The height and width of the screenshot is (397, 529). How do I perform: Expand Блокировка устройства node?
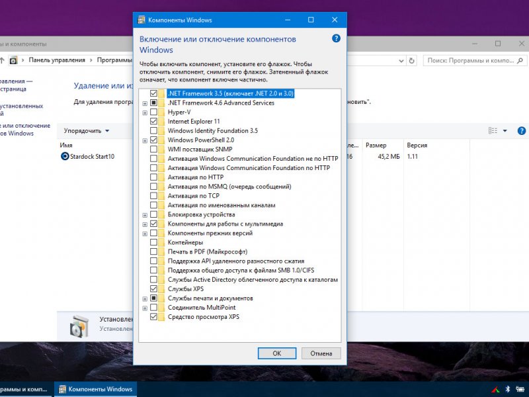[x=145, y=215]
